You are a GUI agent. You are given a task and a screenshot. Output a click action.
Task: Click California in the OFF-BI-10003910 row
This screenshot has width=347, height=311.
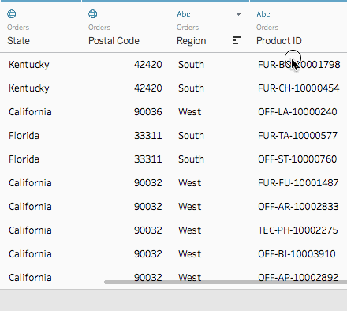(30, 254)
